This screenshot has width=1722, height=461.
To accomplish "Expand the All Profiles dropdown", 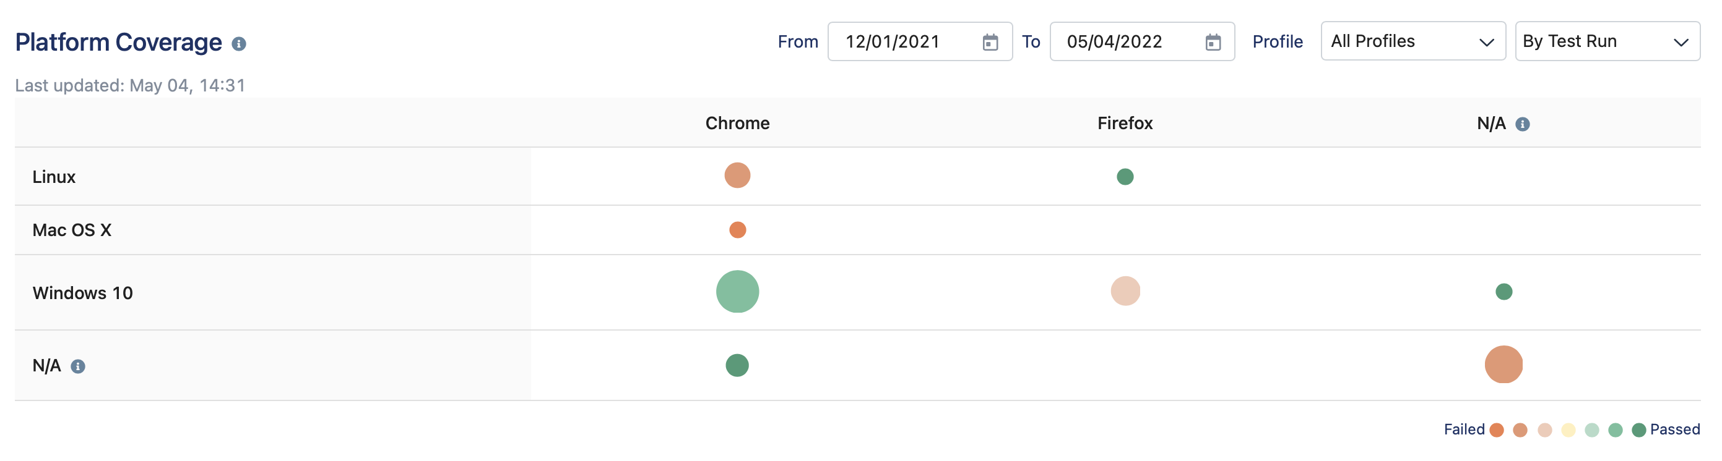I will pyautogui.click(x=1413, y=41).
